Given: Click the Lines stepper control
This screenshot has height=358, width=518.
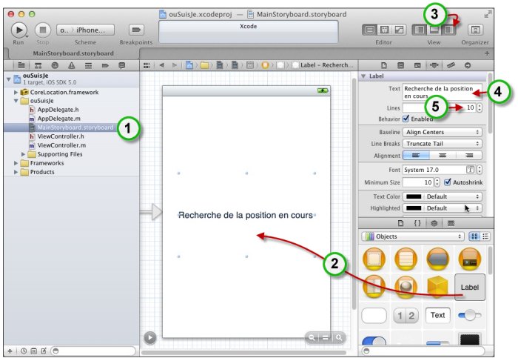Looking at the screenshot, I should coord(480,107).
